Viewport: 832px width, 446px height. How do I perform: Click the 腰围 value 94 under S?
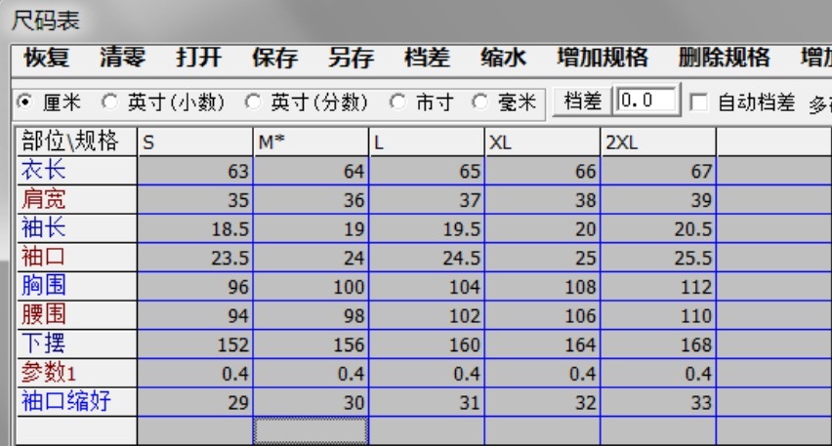[195, 315]
